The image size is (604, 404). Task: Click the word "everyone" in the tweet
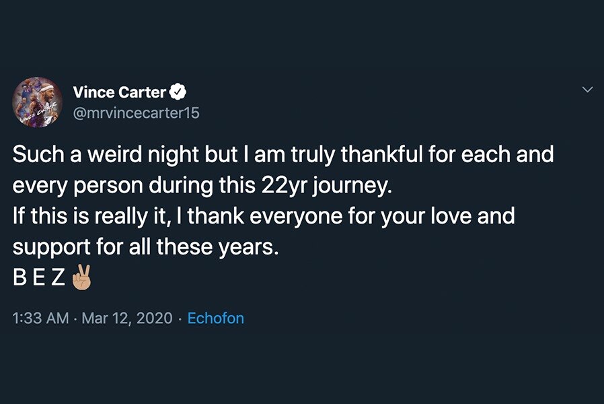pyautogui.click(x=316, y=217)
